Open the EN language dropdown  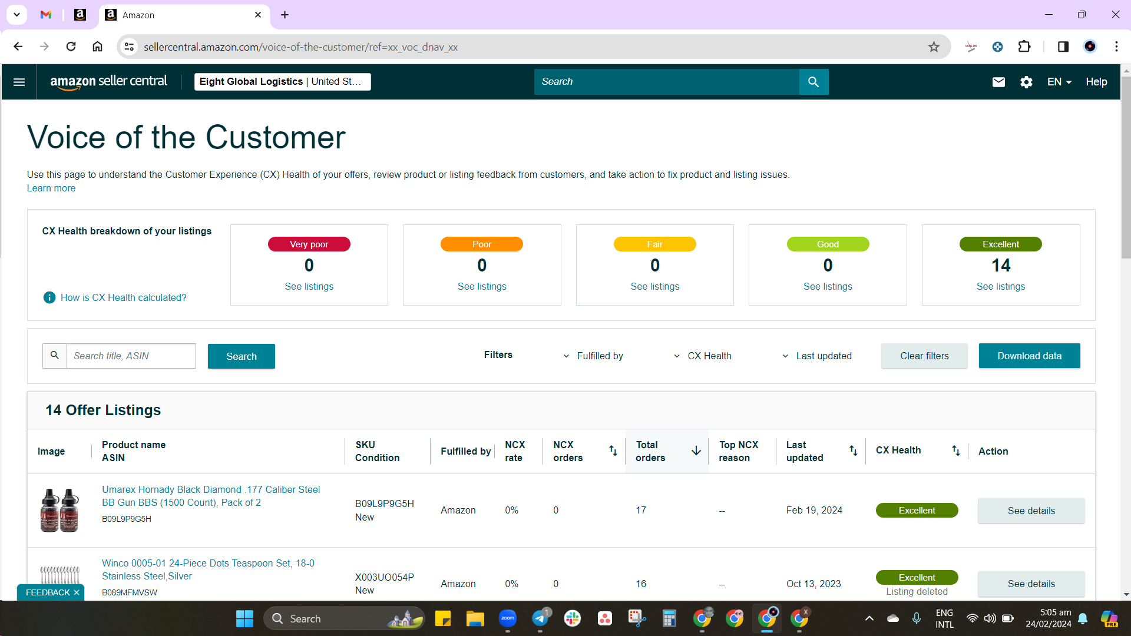click(1059, 82)
